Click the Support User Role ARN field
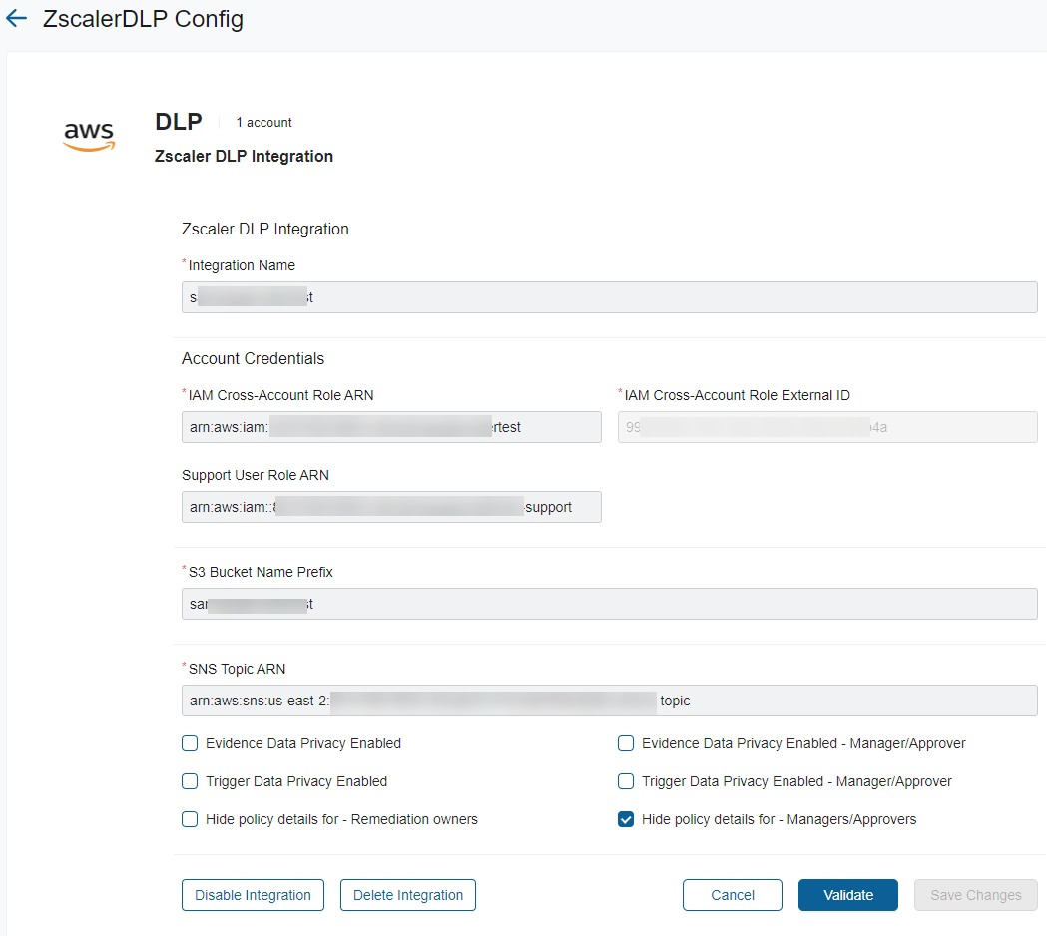This screenshot has width=1047, height=936. point(391,507)
